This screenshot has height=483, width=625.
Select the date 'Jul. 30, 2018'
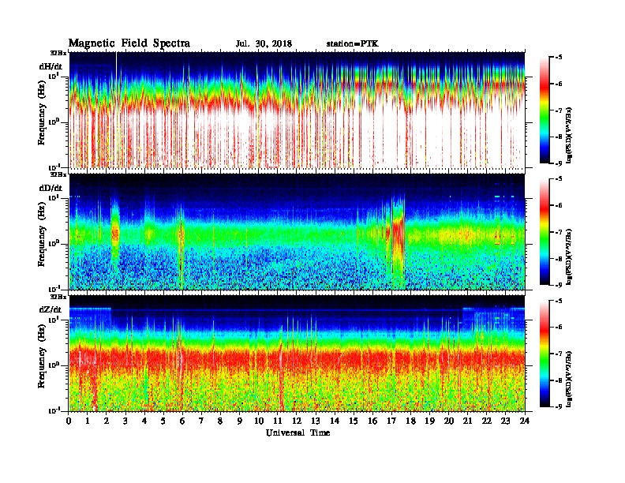click(x=264, y=44)
